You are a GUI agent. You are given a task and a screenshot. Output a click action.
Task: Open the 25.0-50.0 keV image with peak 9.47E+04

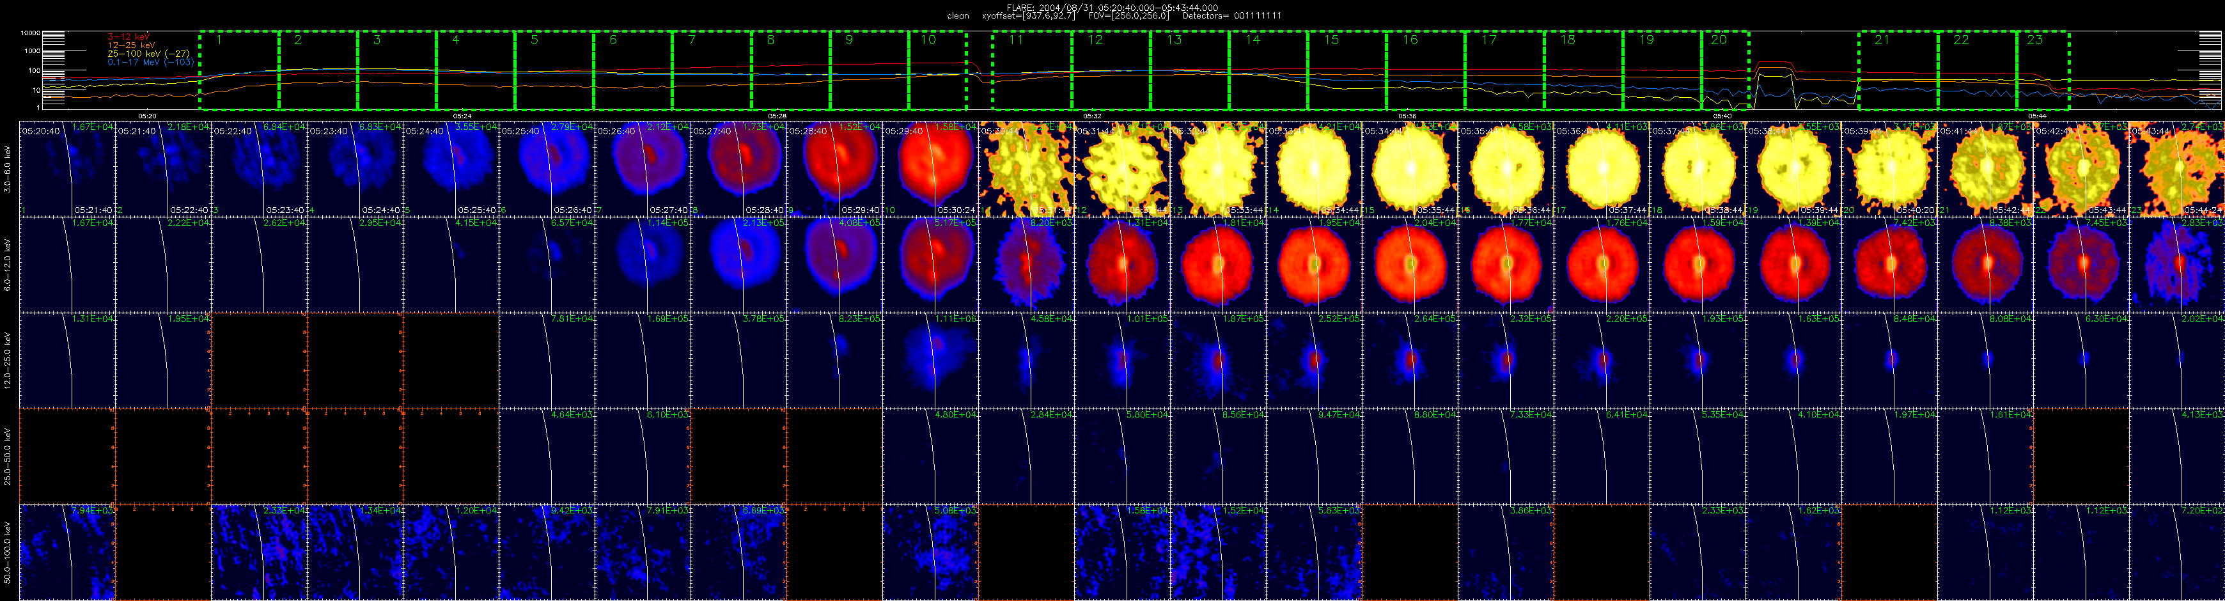coord(1314,456)
